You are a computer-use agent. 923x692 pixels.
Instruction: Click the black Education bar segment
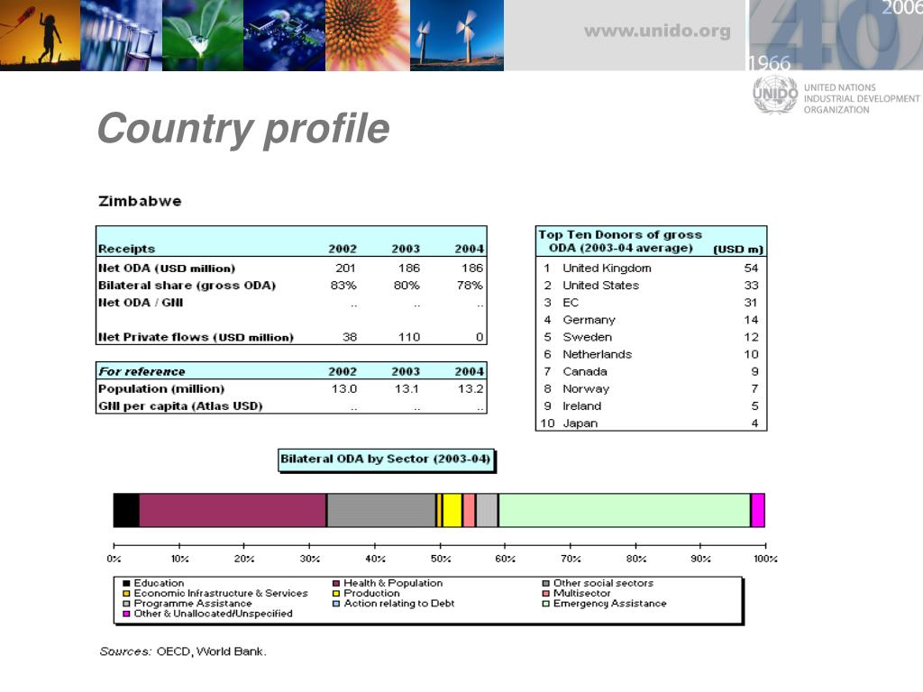pyautogui.click(x=126, y=510)
